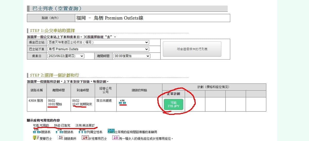
Task: Open the departure time dropdown 00:00後開始
Action: coord(132,56)
